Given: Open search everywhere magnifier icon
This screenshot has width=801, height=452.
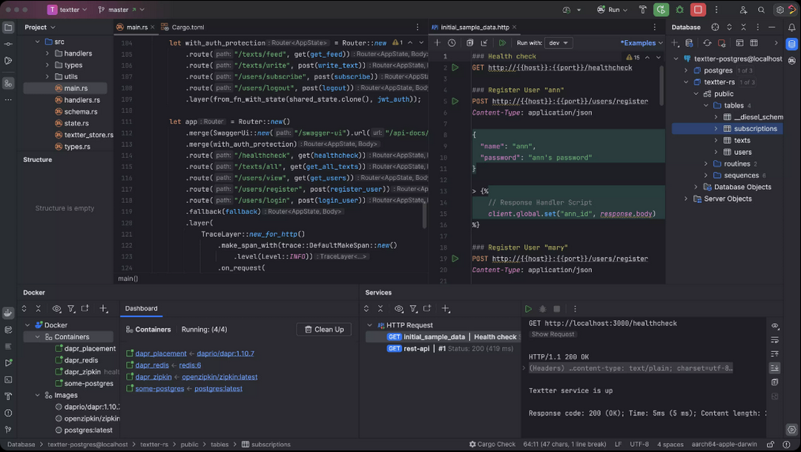Looking at the screenshot, I should pyautogui.click(x=761, y=10).
